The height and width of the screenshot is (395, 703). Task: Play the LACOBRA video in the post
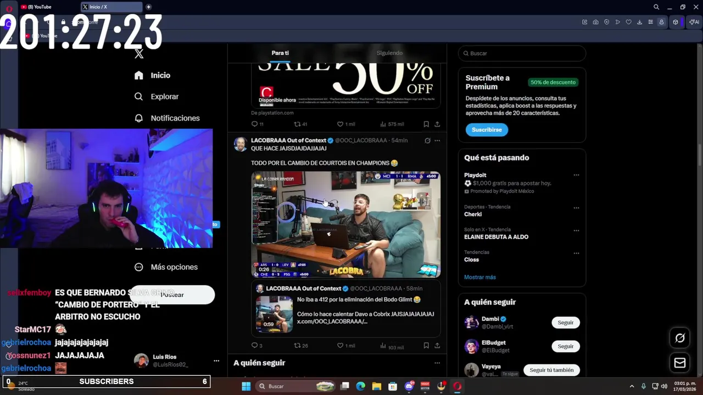(x=346, y=224)
